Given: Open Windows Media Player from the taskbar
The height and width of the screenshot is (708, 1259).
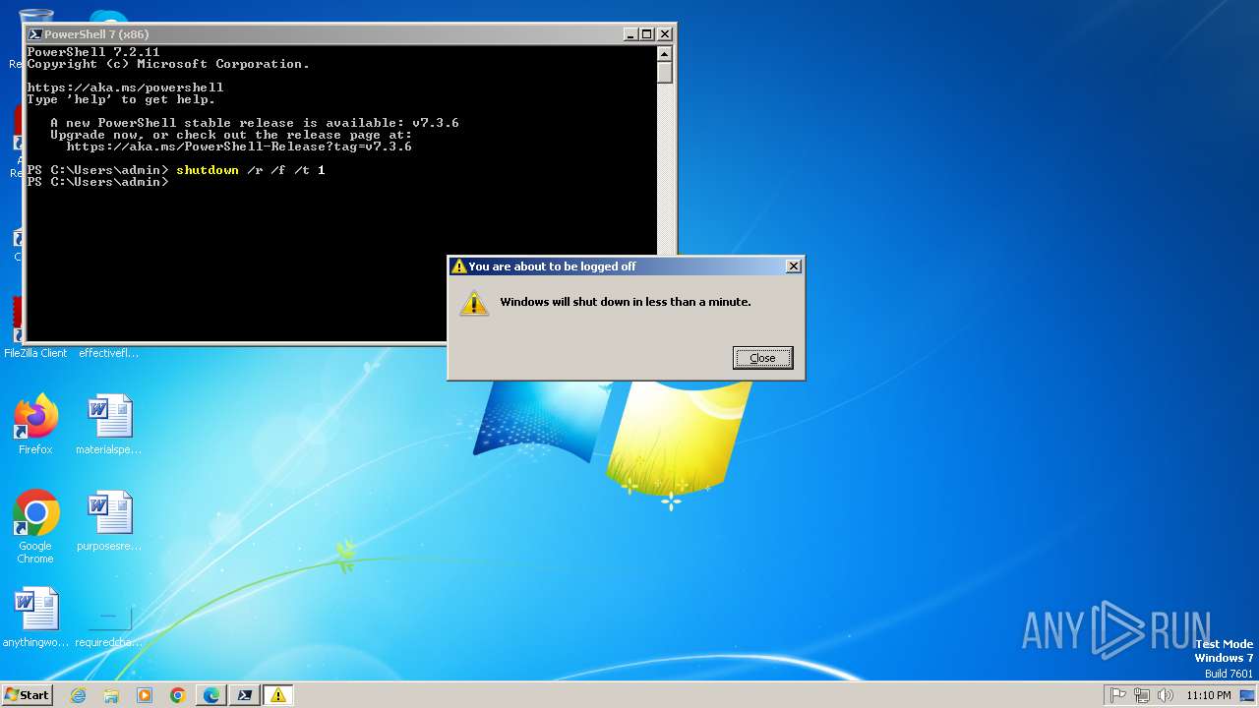Looking at the screenshot, I should [145, 695].
